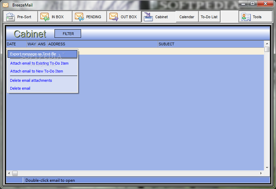Click the vertical scrollbar down arrow
Viewport: 276px width, 189px height.
(x=267, y=168)
